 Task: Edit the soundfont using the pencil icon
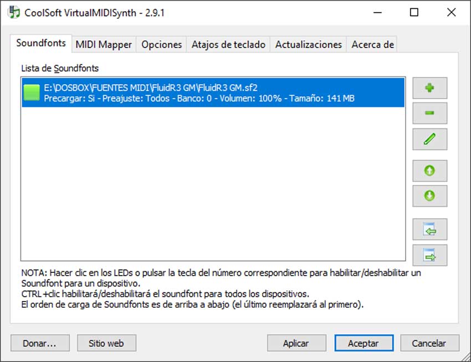tap(429, 139)
